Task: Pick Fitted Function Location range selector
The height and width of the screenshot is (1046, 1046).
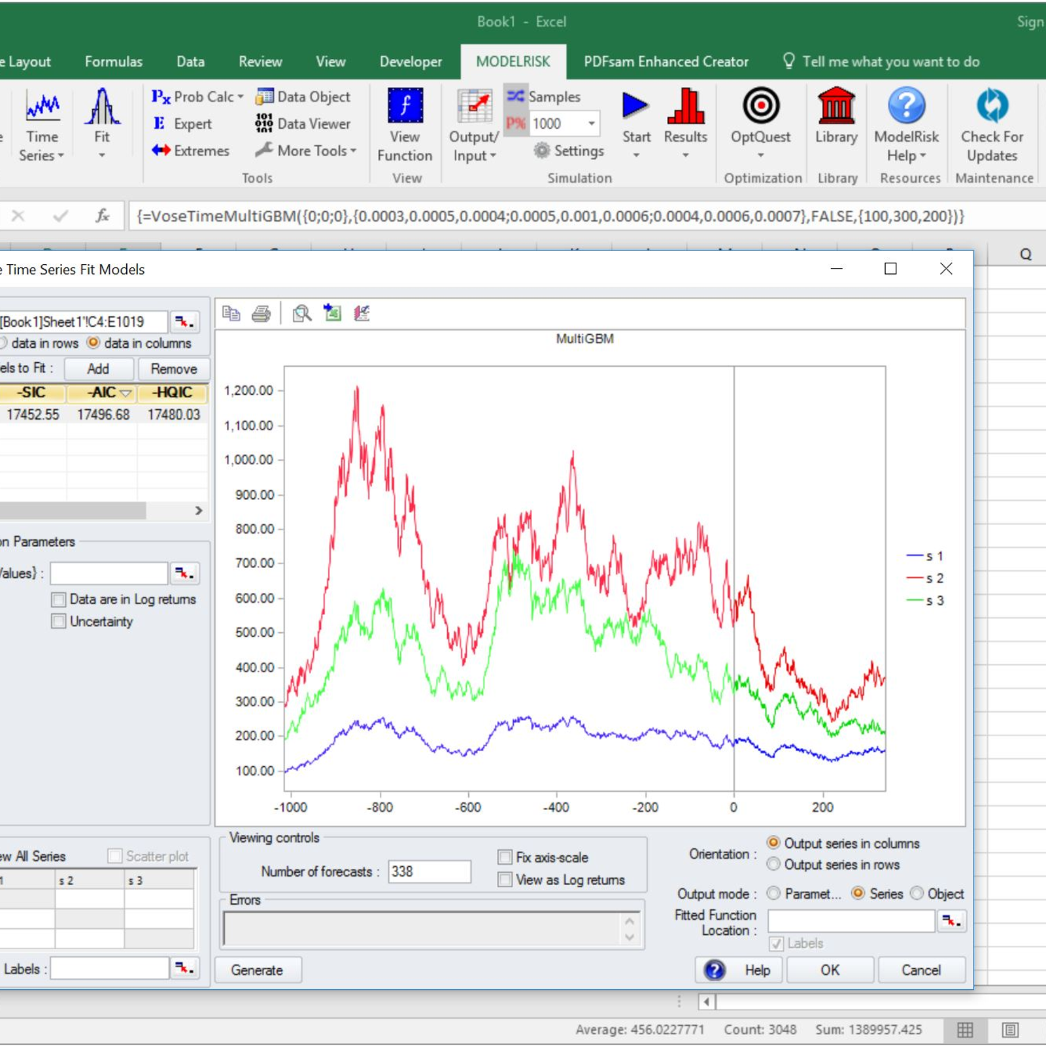Action: click(951, 921)
